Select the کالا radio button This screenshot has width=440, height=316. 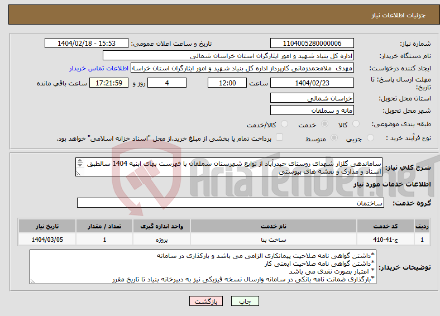[356, 124]
